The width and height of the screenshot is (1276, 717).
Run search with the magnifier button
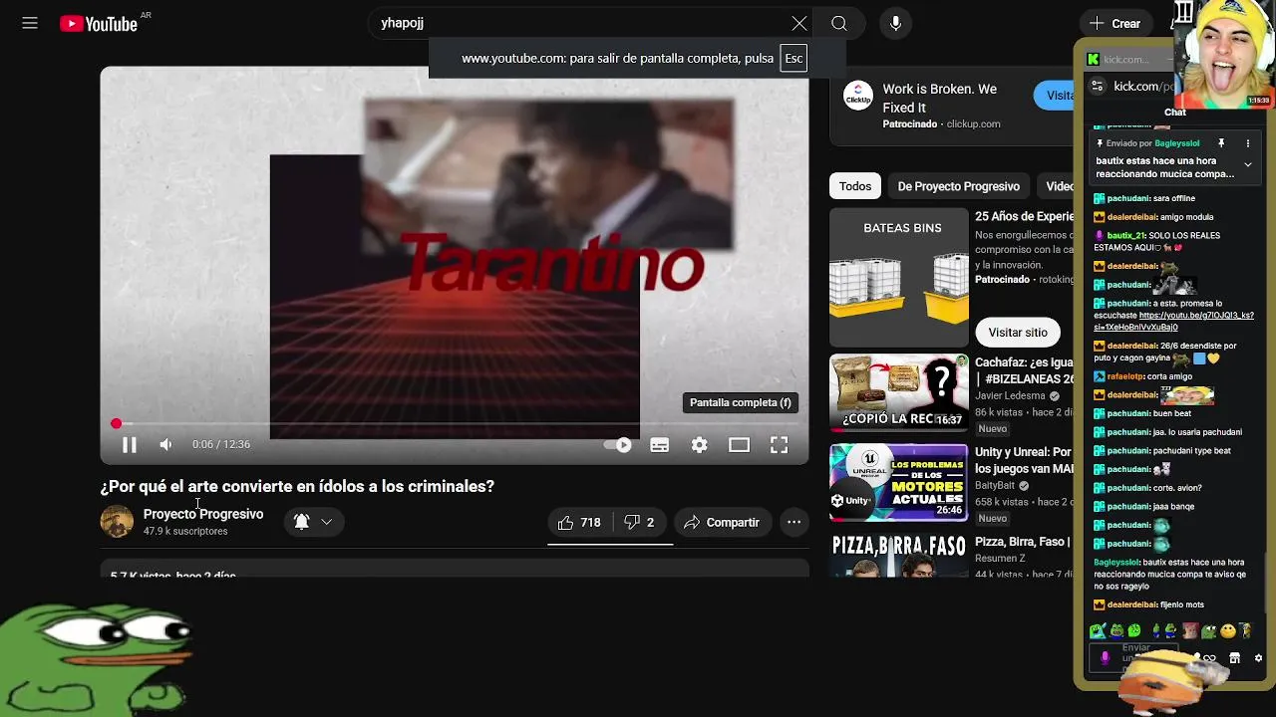[x=839, y=23]
